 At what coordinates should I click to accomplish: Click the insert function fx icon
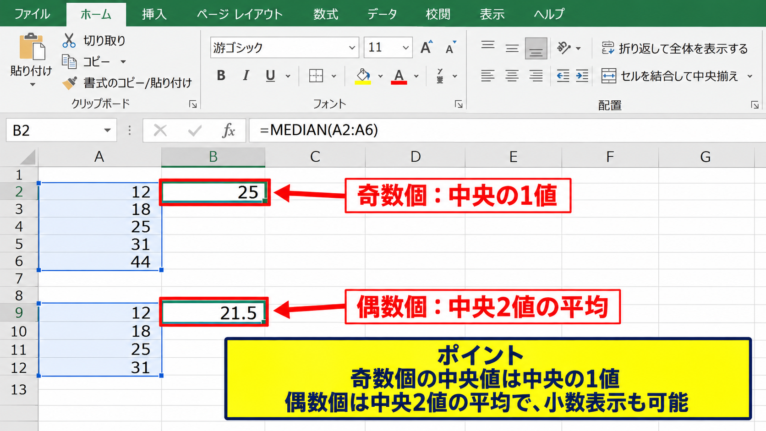(228, 131)
